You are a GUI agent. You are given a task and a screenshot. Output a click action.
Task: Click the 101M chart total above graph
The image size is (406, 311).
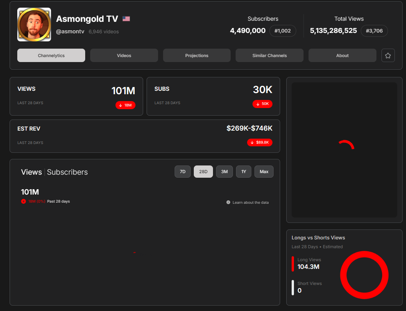(30, 192)
